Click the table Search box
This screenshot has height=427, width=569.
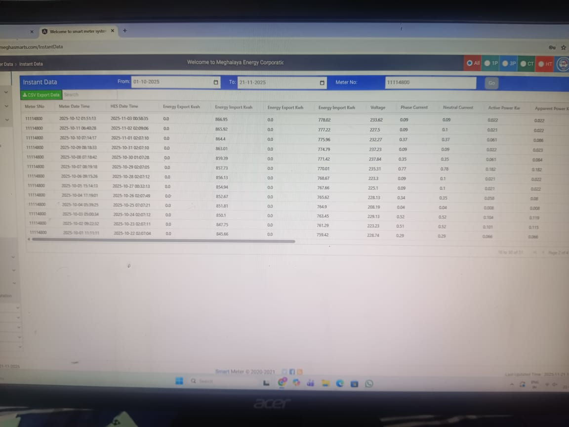(x=89, y=95)
